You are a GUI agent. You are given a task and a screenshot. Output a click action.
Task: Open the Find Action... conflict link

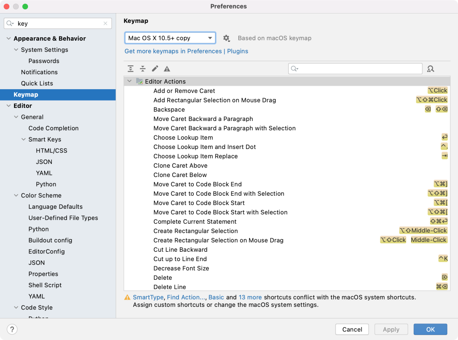pos(186,297)
